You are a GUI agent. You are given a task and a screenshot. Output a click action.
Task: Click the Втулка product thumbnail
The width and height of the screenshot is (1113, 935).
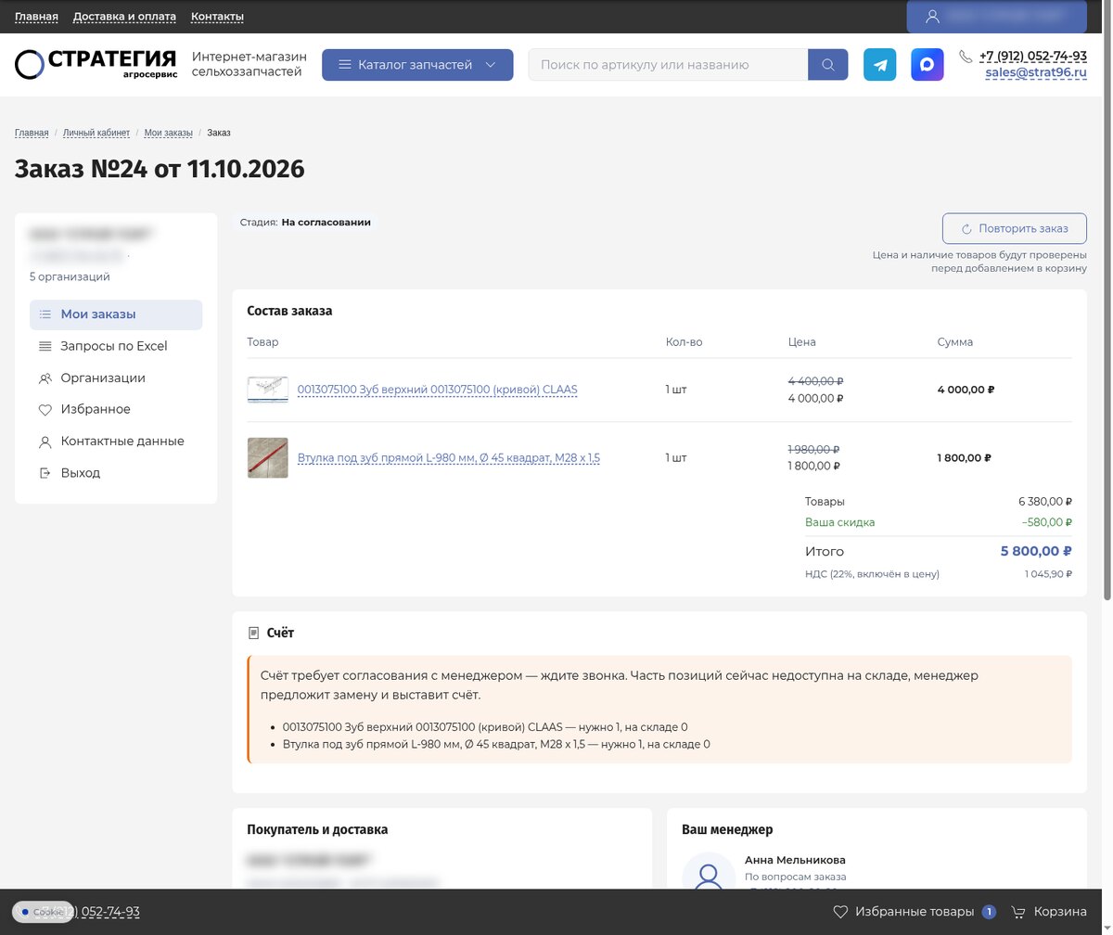point(267,458)
